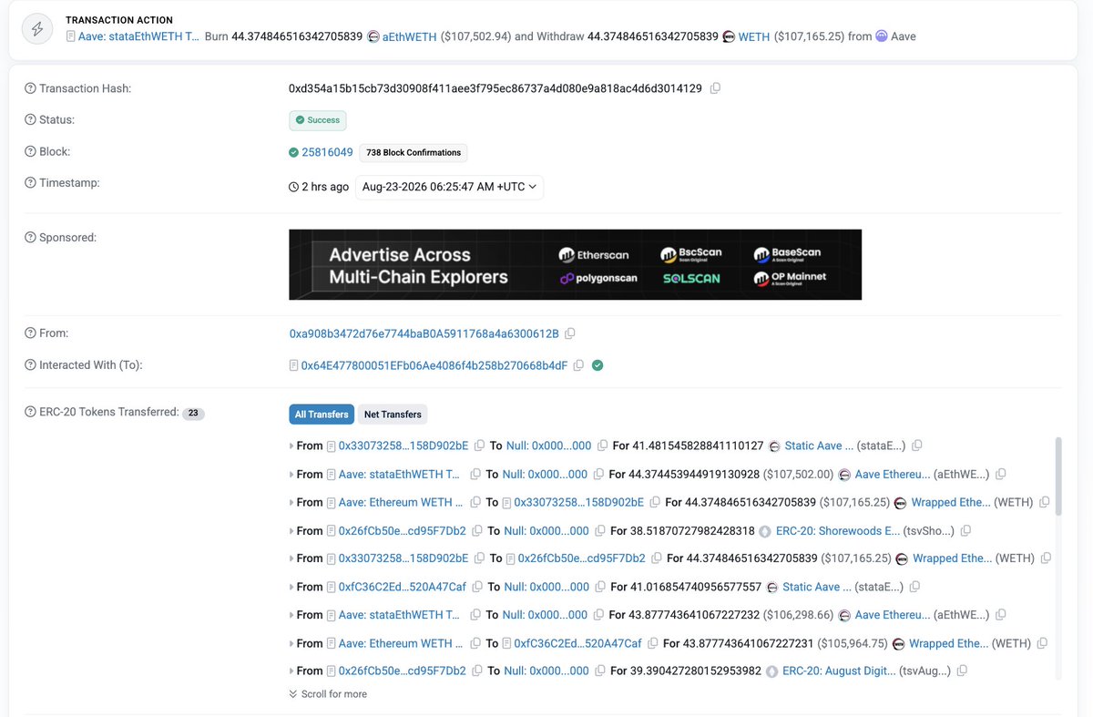1093x717 pixels.
Task: Click the lightning bolt Transaction Action icon
Action: point(37,28)
